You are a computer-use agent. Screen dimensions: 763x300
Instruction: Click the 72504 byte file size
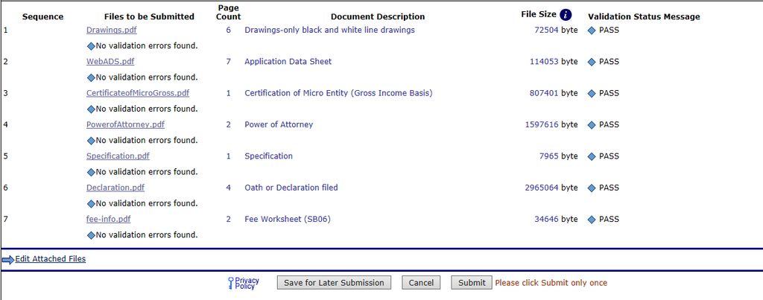[556, 30]
